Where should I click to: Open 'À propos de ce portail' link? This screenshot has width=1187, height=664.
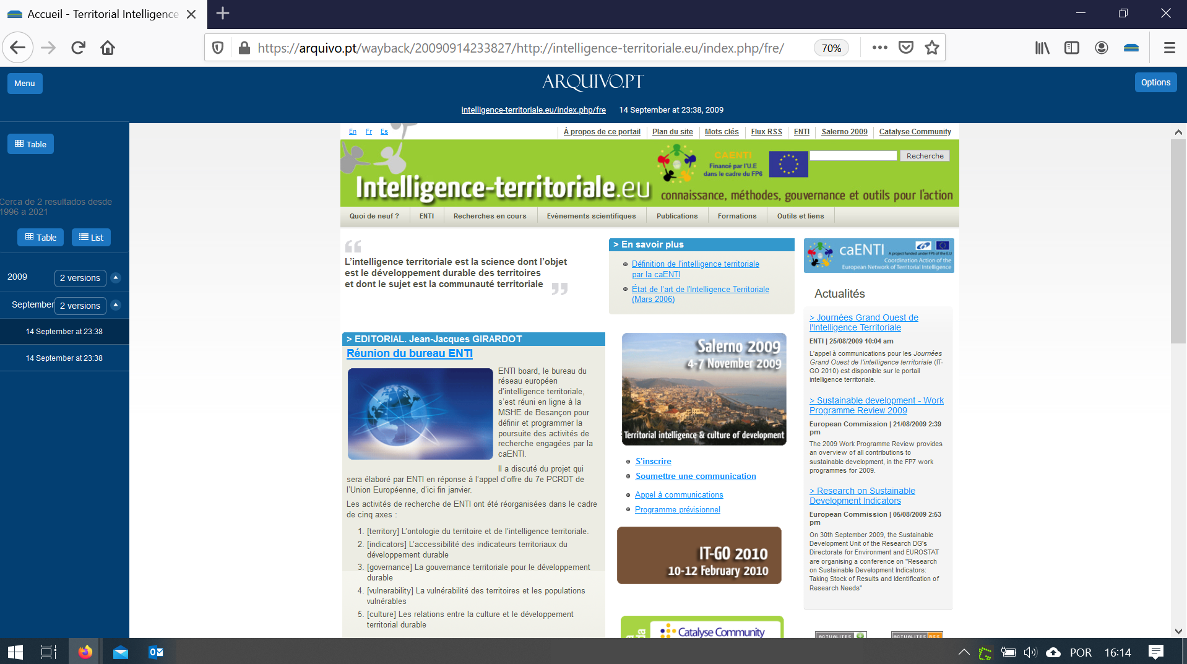coord(602,132)
